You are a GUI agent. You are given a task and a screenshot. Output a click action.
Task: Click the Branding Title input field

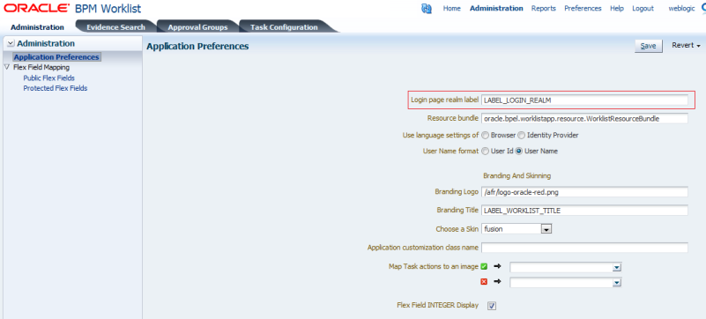(584, 210)
